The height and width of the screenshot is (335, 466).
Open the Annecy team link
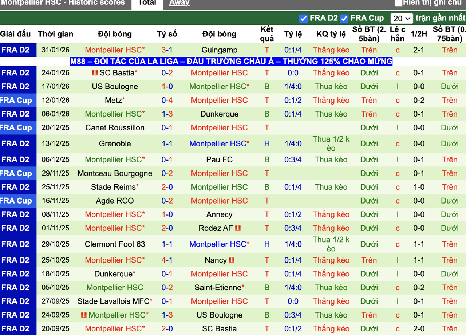(219, 215)
